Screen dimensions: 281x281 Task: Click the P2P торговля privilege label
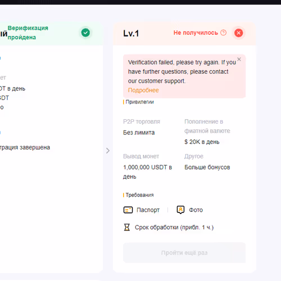tap(142, 121)
